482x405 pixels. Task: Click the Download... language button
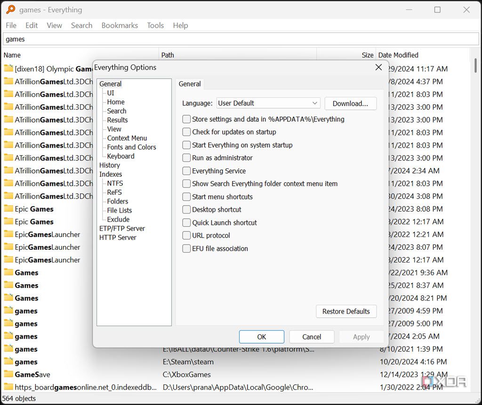pyautogui.click(x=350, y=103)
